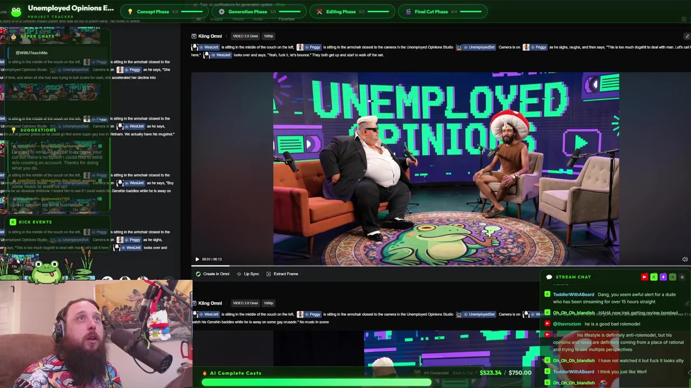Click the Stream Chat speech bubble icon
Screen dimensions: 691x388
549,277
